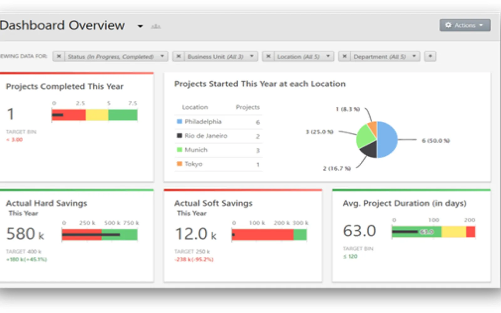Click the Actual Hard Savings bullet gauge
501x313 pixels.
(100, 234)
